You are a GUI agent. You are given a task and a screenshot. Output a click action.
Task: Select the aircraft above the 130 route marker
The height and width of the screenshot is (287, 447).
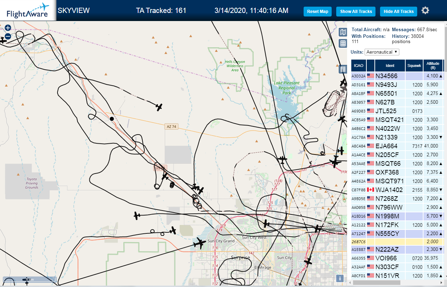click(282, 160)
